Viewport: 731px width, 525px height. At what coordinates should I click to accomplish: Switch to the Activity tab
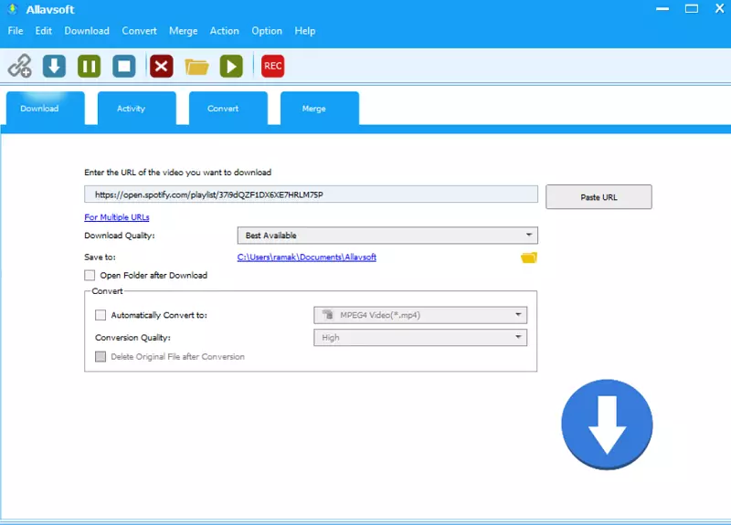(x=131, y=109)
